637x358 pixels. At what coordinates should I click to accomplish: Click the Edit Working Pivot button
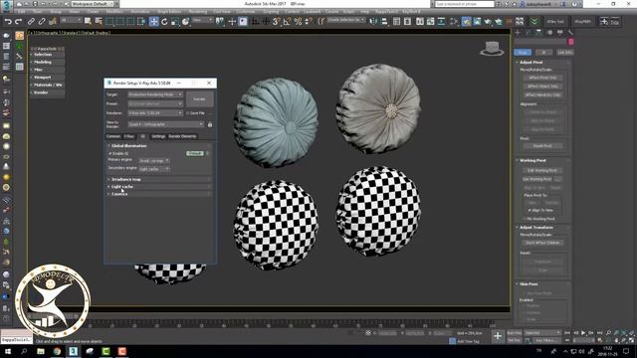[x=542, y=170]
